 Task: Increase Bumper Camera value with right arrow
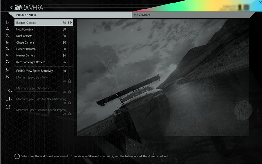tap(71, 23)
